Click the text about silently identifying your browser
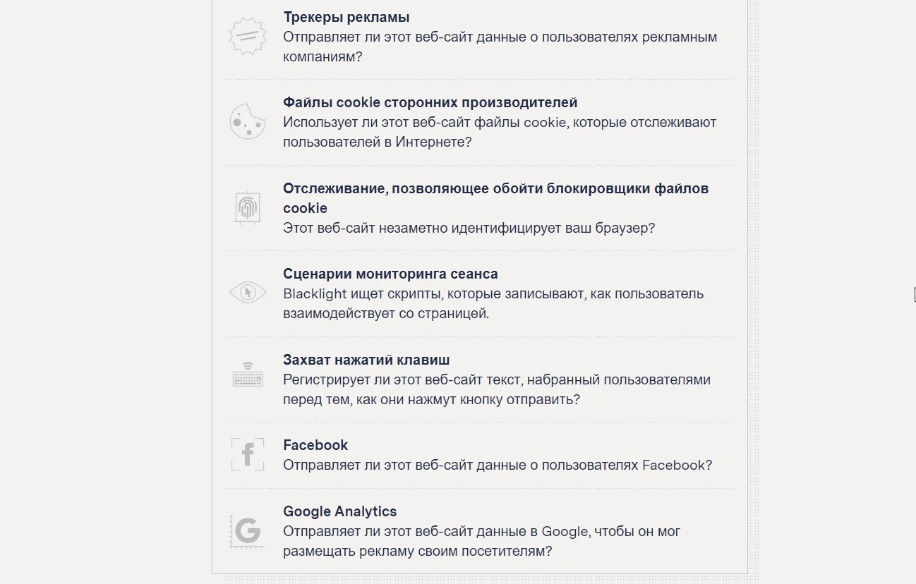 [469, 229]
